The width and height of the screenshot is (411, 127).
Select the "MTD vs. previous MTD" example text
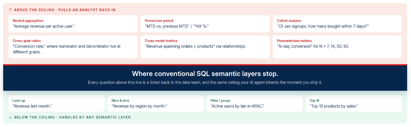point(177,26)
